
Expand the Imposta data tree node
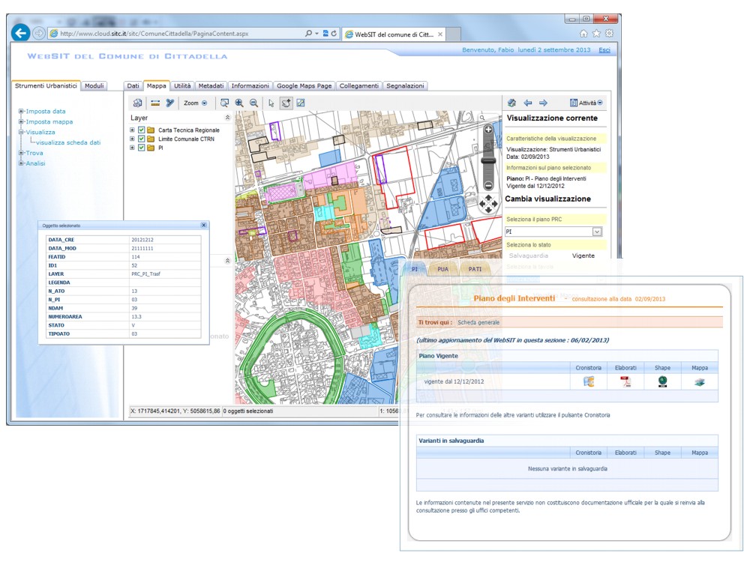(21, 112)
